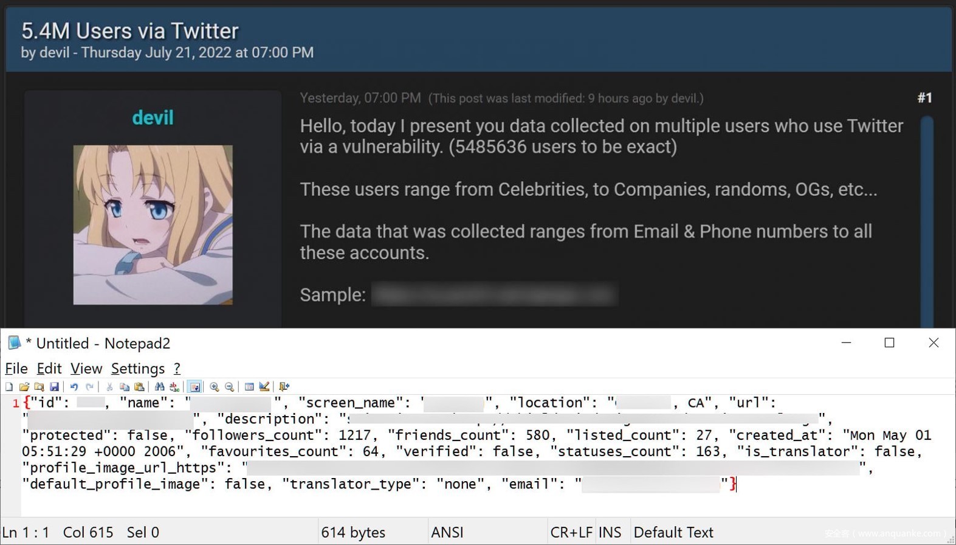The image size is (956, 545).
Task: Click the "friends_count": 580 text
Action: pos(468,436)
